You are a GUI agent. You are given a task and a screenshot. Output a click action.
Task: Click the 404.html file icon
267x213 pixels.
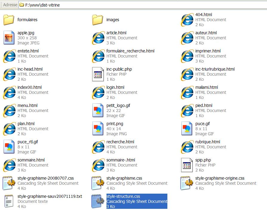point(187,20)
